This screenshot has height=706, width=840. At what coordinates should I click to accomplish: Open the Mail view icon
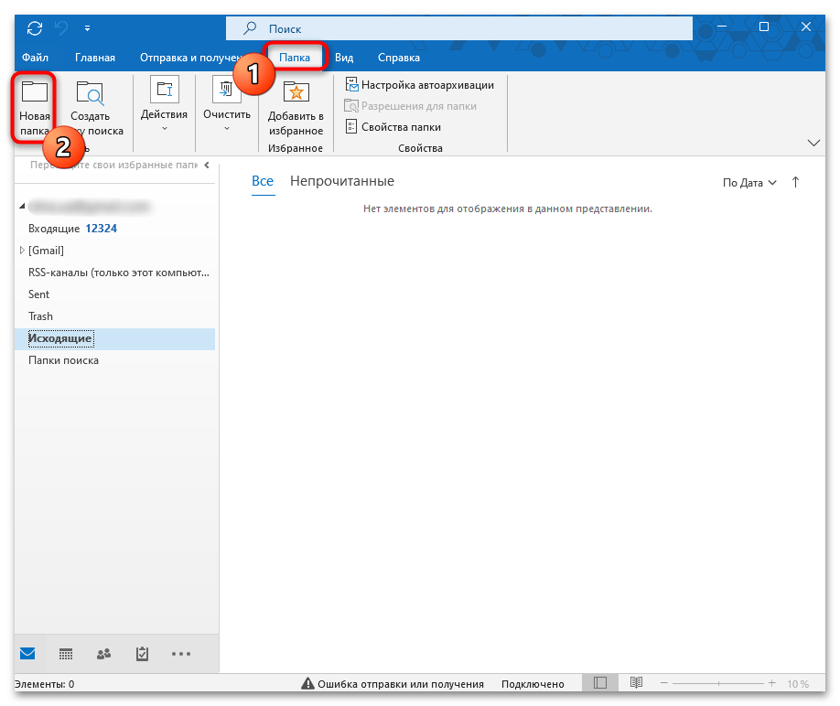click(x=27, y=653)
